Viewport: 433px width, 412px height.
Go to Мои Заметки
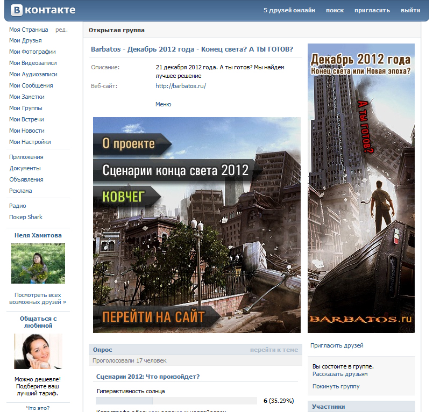[x=27, y=97]
